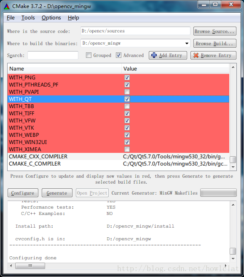This screenshot has width=244, height=277.
Task: Expand the build binaries path dropdown
Action: pyautogui.click(x=187, y=43)
